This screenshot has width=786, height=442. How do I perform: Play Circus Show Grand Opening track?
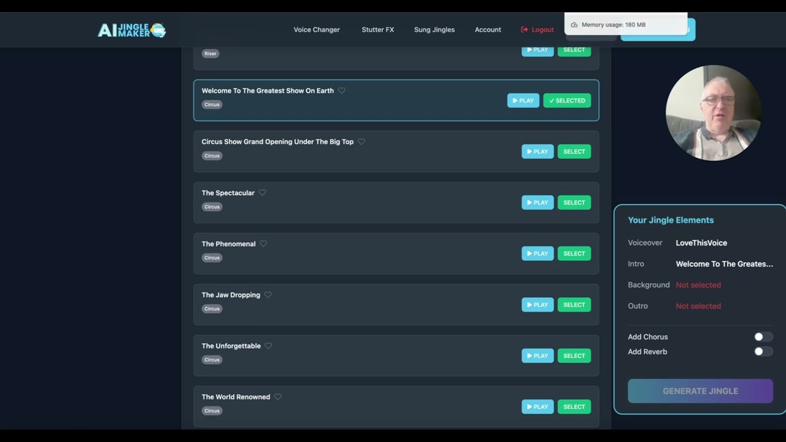coord(537,152)
